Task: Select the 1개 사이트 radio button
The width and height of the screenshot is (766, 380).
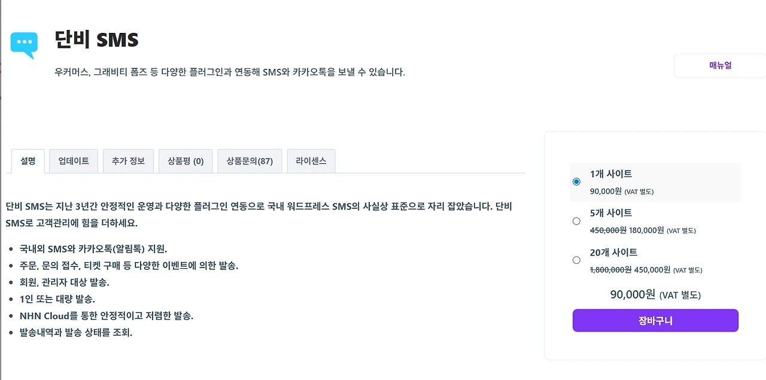Action: [576, 181]
